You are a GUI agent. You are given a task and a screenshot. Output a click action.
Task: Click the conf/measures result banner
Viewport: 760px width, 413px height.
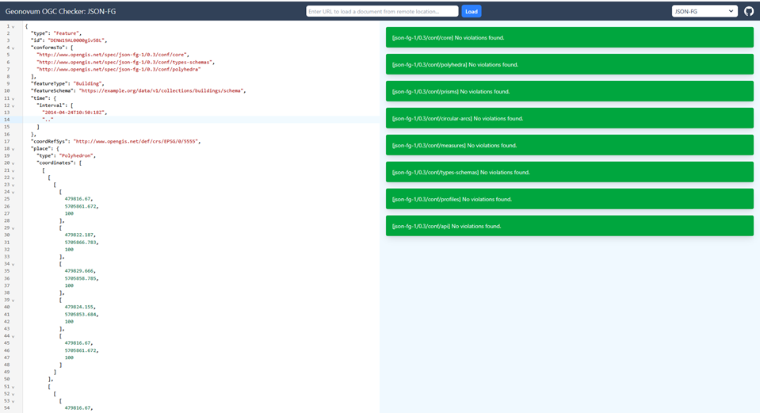(x=569, y=145)
